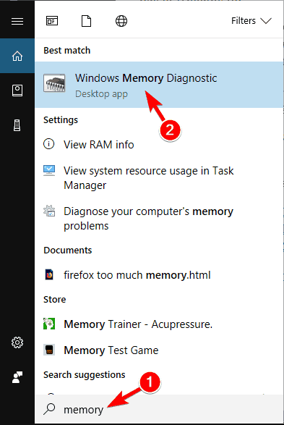
Task: Open the Notebook icon in sidebar
Action: 17,91
